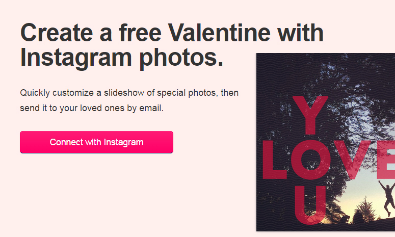This screenshot has height=237, width=395.
Task: Click the word Create in the headline
Action: click(57, 33)
